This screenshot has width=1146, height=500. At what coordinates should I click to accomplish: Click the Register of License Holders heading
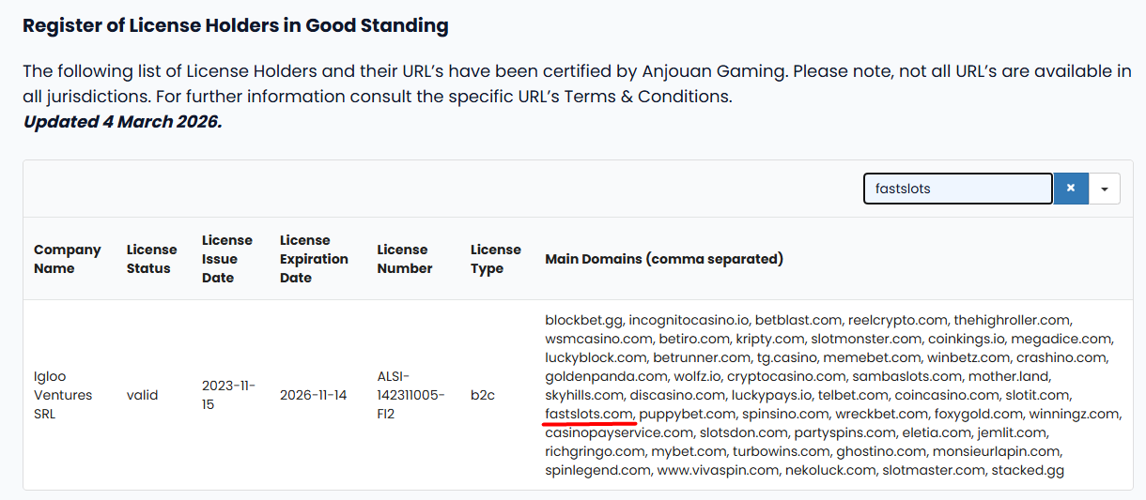point(235,25)
